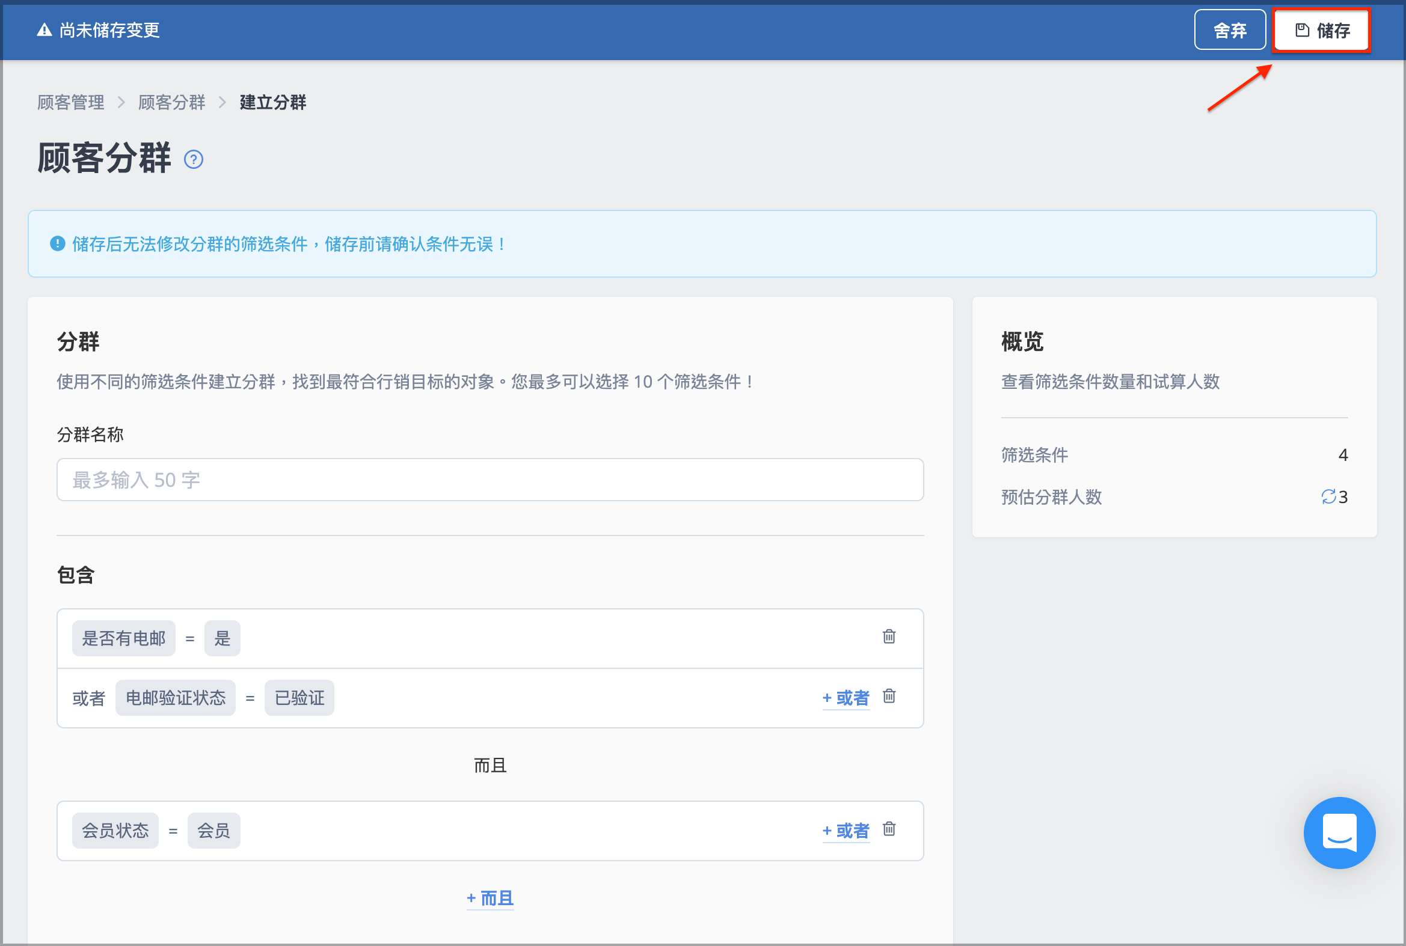Go to 顾客分群 breadcrumb link

(172, 103)
